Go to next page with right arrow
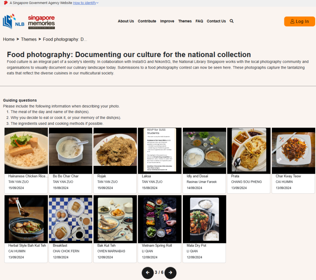The image size is (316, 280). point(170,272)
